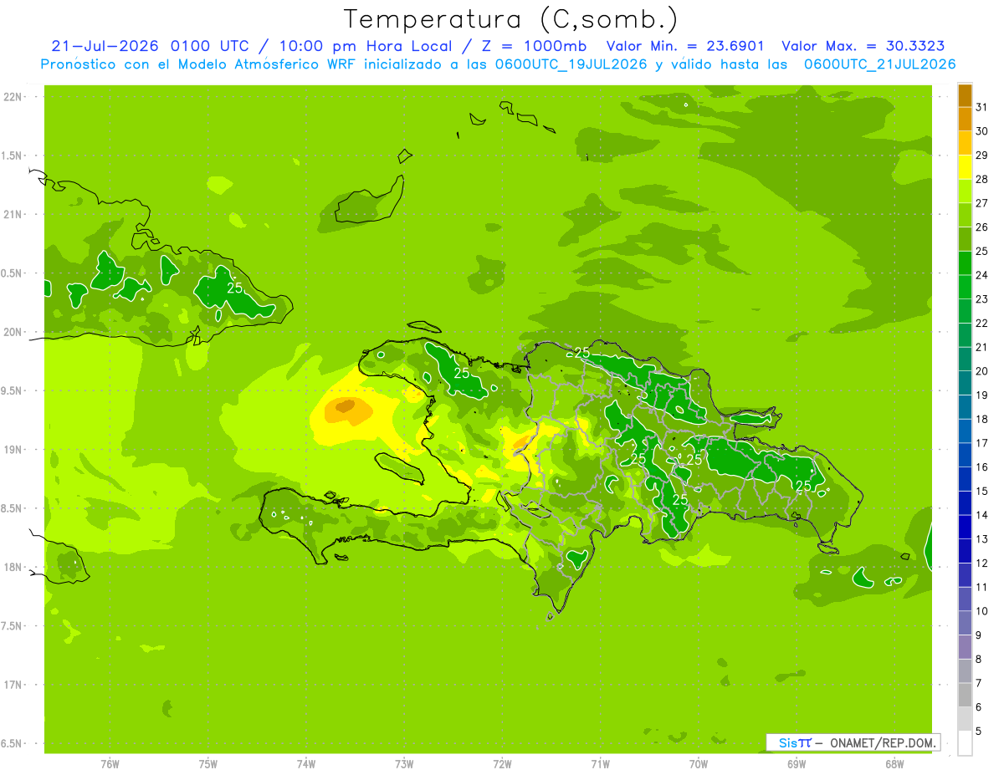Viewport: 1004px width, 775px height.
Task: Click the "70W" longitude label
Action: pos(699,764)
